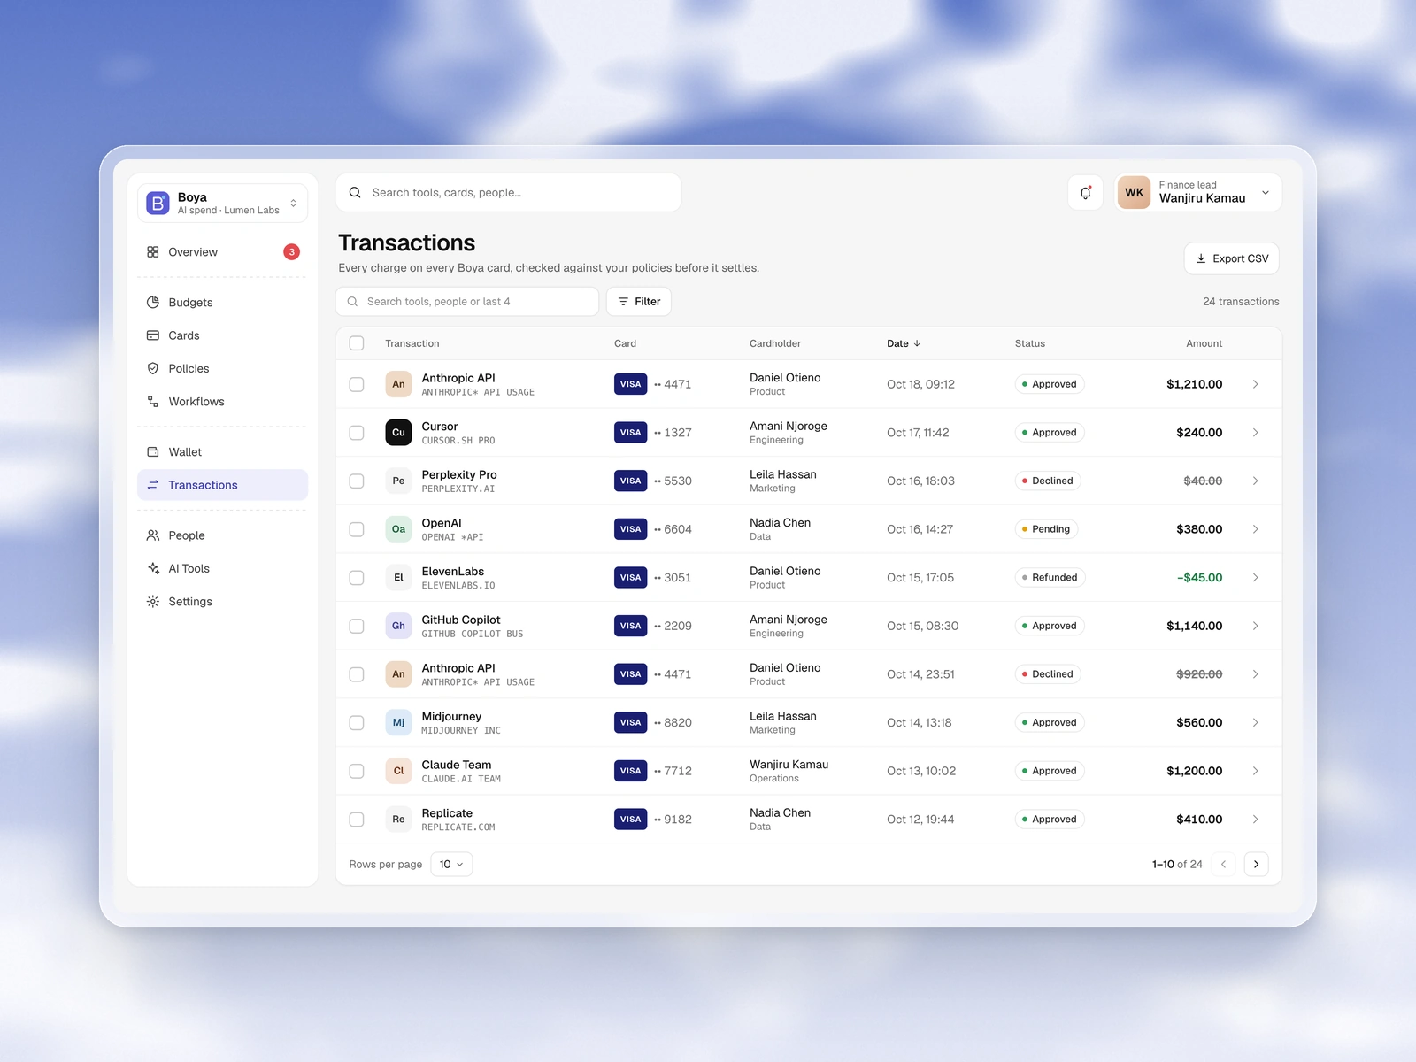
Task: Expand the Midjourney transaction row chevron
Action: tap(1255, 722)
